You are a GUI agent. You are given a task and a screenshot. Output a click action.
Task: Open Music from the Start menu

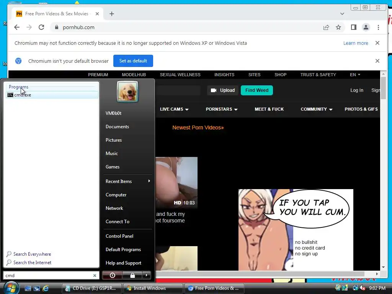coord(111,154)
